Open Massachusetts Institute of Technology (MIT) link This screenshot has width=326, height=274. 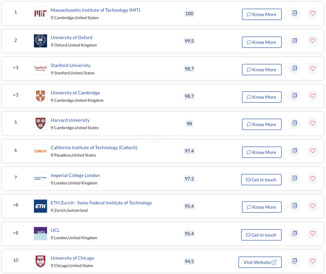[95, 10]
